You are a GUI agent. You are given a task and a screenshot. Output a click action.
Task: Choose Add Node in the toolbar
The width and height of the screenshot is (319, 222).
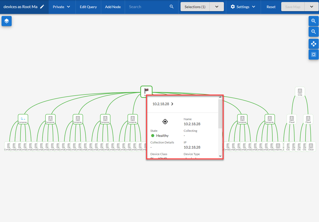pyautogui.click(x=113, y=7)
